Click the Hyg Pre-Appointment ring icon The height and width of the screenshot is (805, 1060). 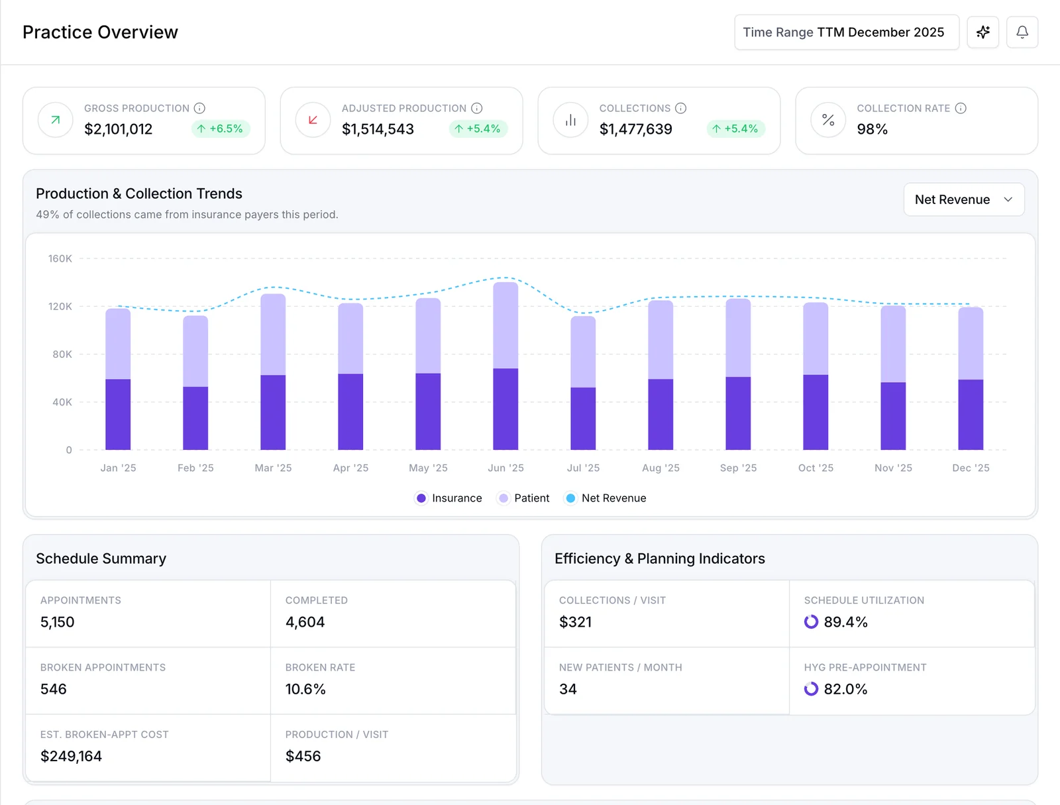click(x=811, y=689)
